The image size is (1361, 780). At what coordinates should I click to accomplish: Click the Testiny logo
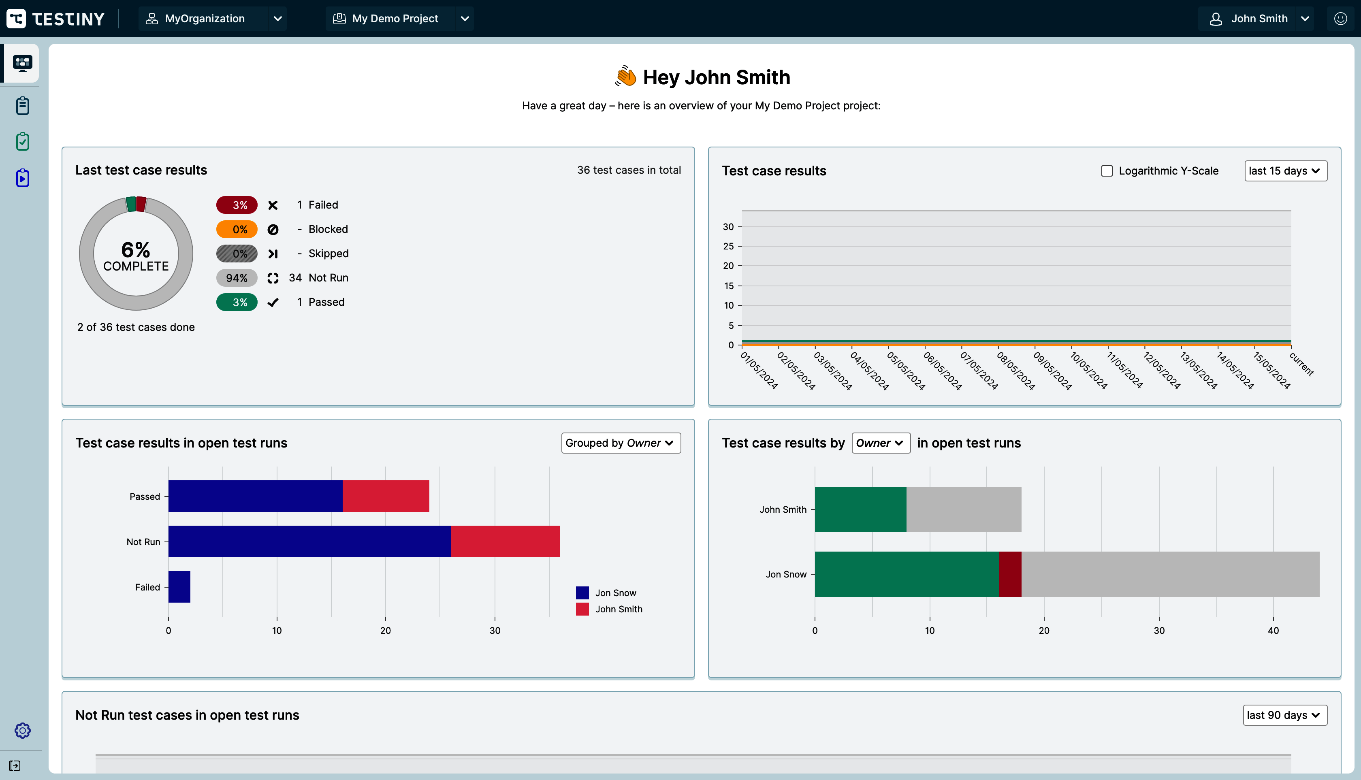click(56, 19)
